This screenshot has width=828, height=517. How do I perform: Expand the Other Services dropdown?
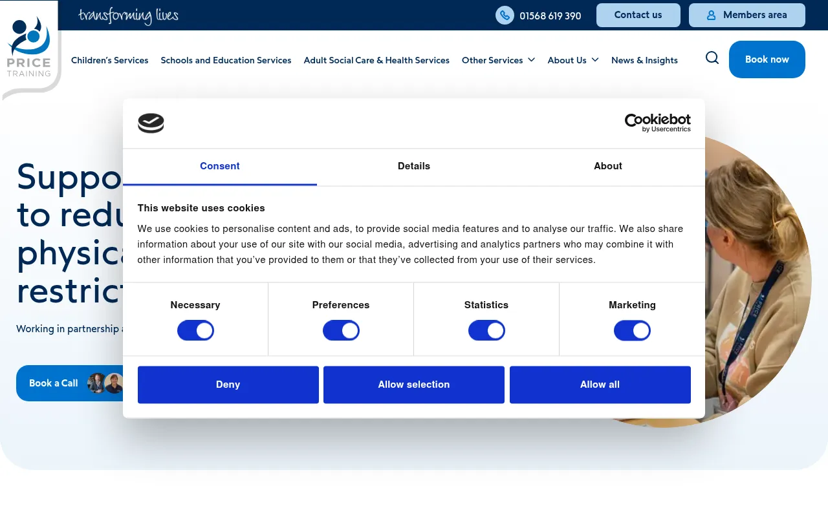498,60
